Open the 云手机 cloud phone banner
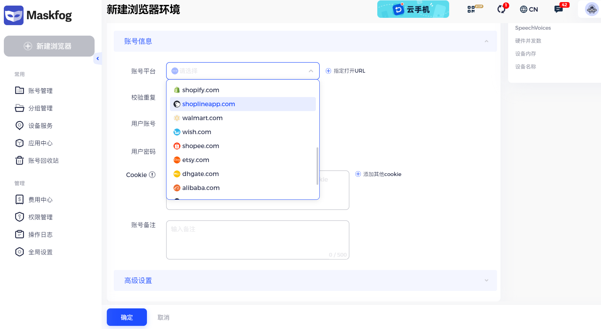Screen dimensions: 601x329 [x=413, y=9]
